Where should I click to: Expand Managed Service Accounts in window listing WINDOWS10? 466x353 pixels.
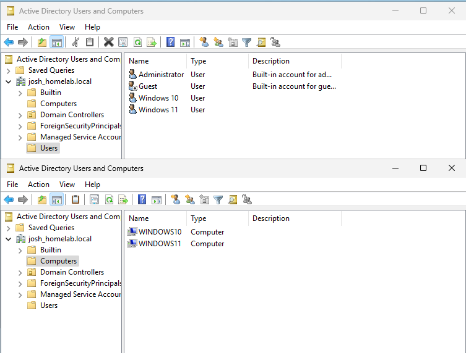click(20, 295)
